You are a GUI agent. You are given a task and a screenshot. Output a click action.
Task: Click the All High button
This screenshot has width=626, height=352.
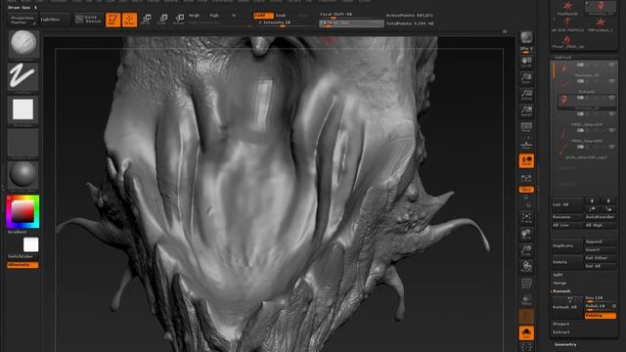[600, 225]
